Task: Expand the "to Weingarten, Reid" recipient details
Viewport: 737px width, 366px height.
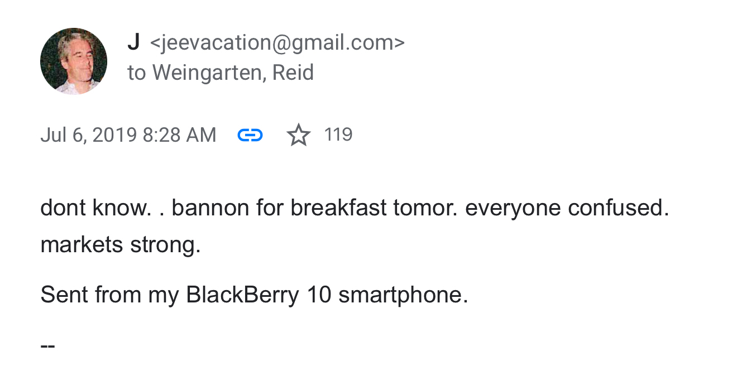Action: [221, 73]
